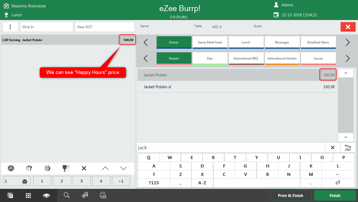Click the restaurant icon beside Massimo Ristorante
This screenshot has width=358, height=202.
6,6
